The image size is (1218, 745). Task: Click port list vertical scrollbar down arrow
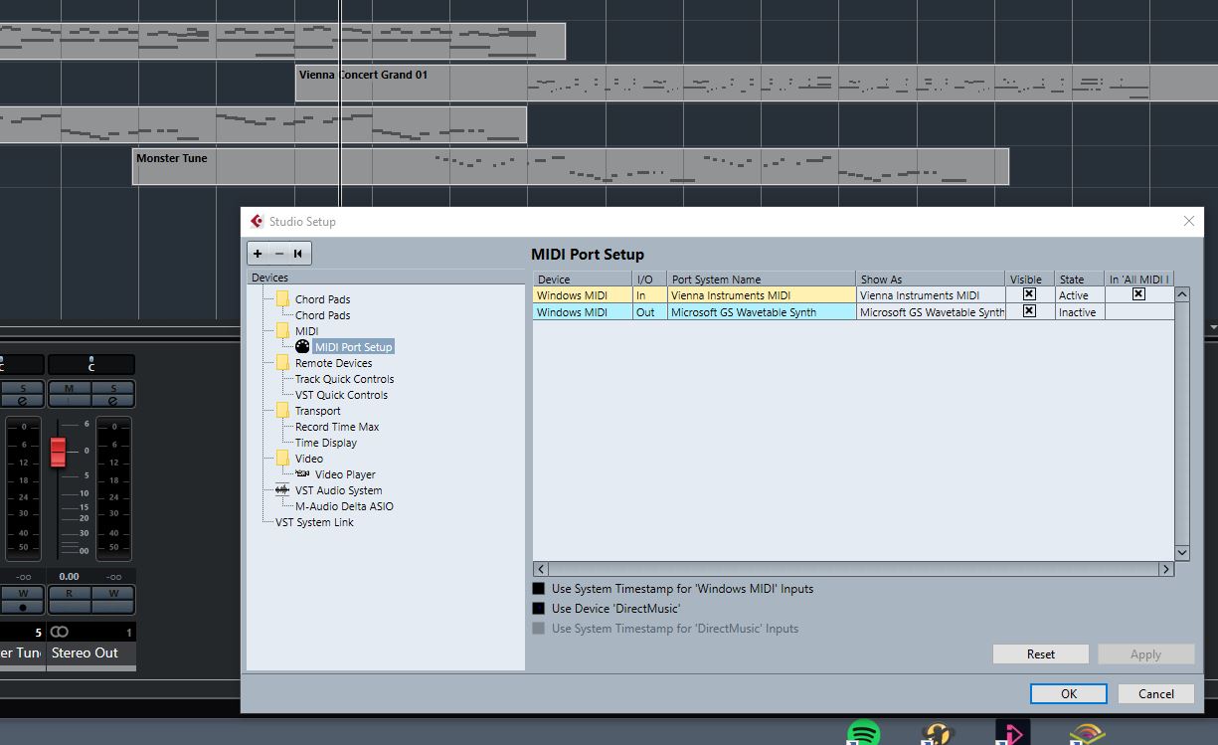pos(1182,553)
